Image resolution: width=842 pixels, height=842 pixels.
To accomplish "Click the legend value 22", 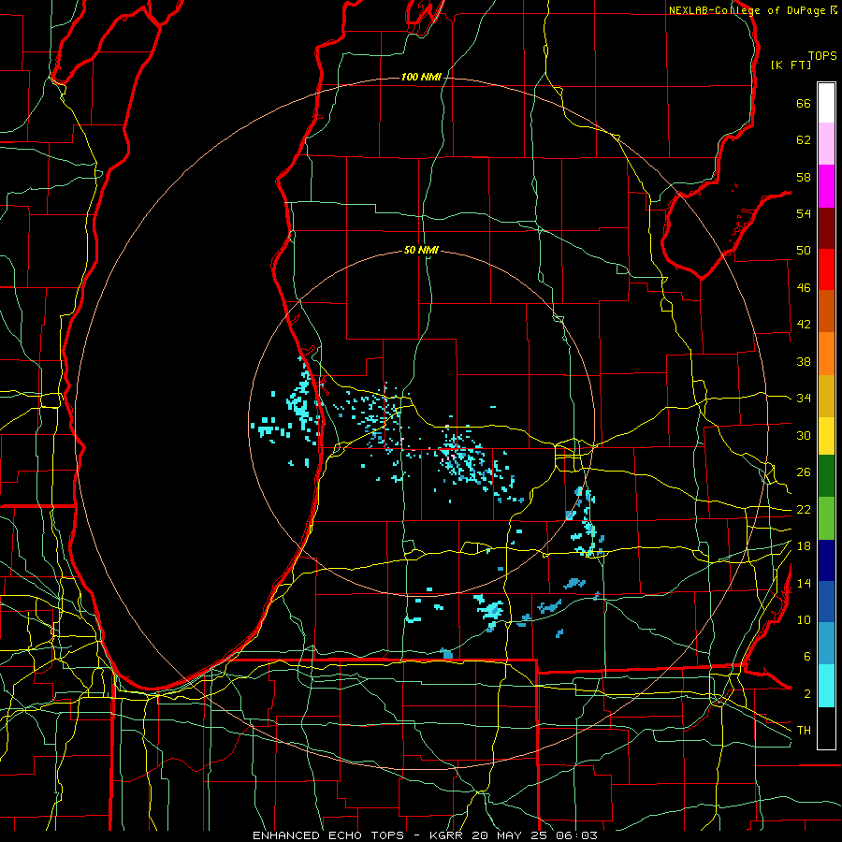I will click(804, 509).
